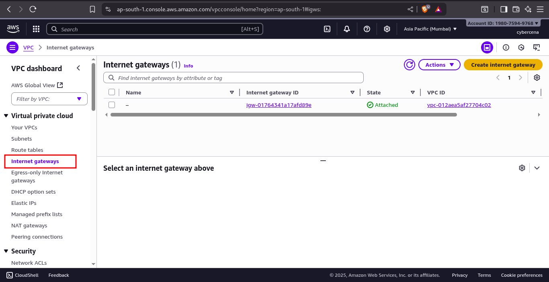Open CloudShell from the footer
This screenshot has width=549, height=282.
tap(23, 275)
